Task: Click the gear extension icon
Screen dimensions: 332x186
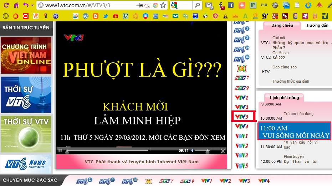Action: (x=275, y=5)
